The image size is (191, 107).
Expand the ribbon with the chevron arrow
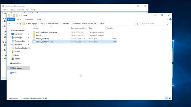pyautogui.click(x=167, y=19)
